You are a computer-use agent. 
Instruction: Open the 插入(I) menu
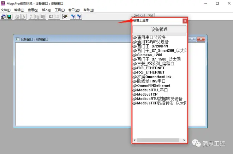(x=46, y=10)
